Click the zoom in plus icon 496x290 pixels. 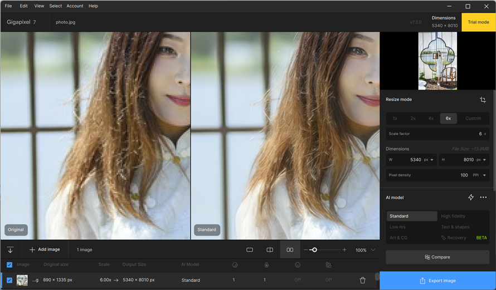click(344, 250)
